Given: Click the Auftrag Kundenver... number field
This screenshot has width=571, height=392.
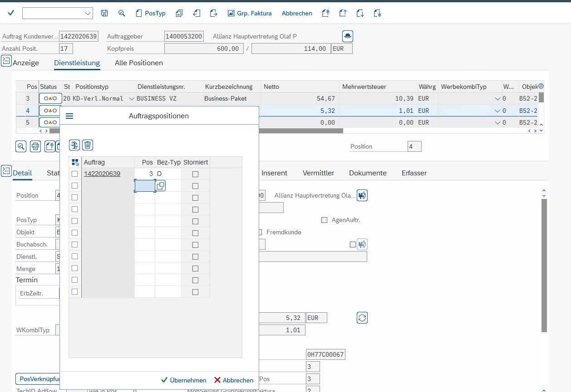Looking at the screenshot, I should point(79,36).
